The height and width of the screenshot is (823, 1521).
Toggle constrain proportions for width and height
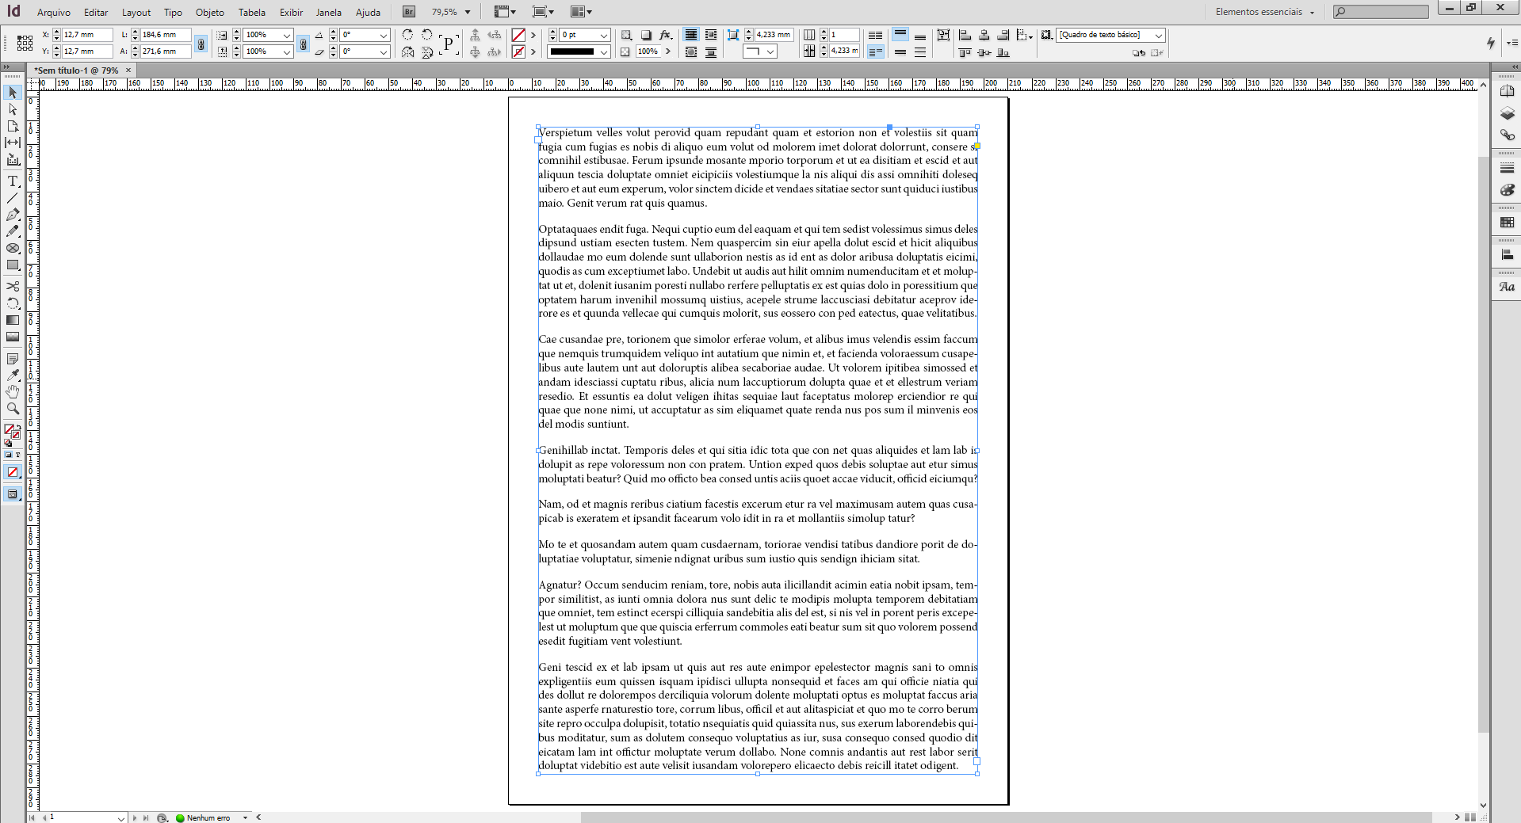[201, 44]
